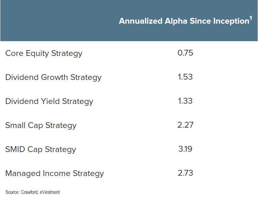Click the SMID Cap Strategy label
Image resolution: width=258 pixels, height=198 pixels.
(40, 149)
